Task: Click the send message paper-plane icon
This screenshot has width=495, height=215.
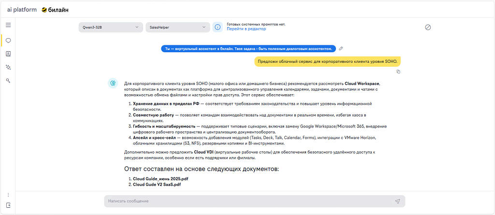Action: [397, 201]
